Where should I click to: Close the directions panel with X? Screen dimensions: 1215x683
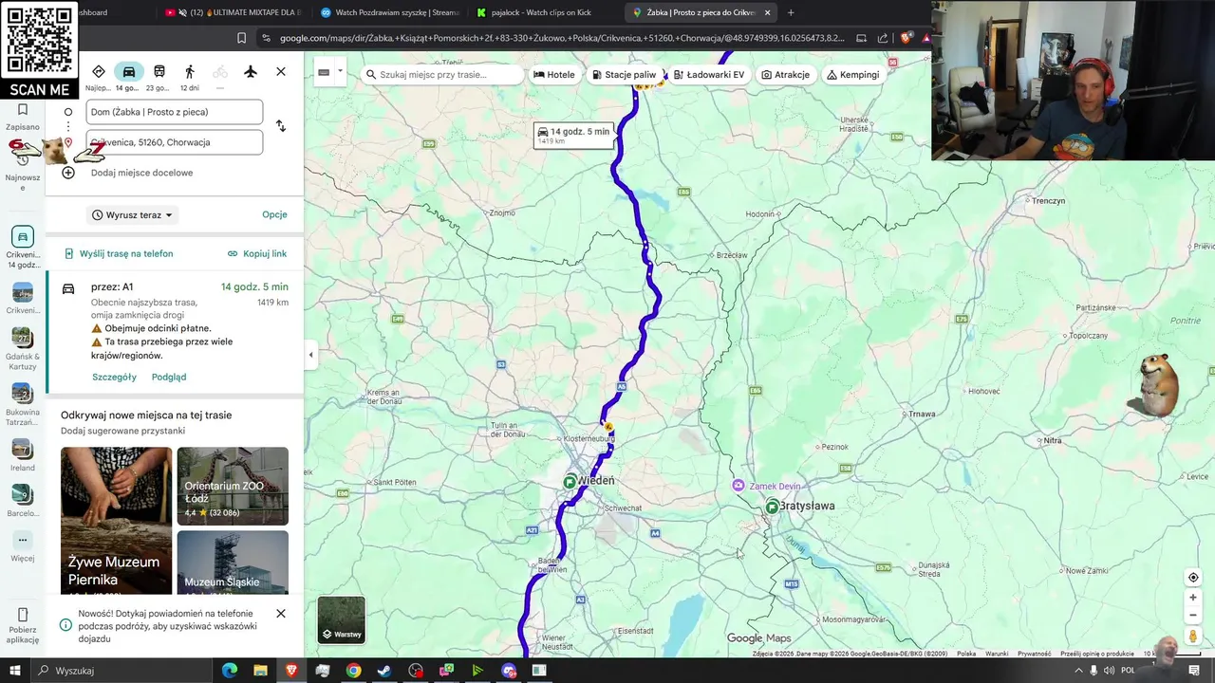point(281,72)
